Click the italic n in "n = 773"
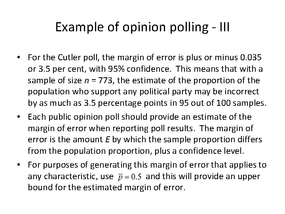The image size is (285, 214). pyautogui.click(x=87, y=80)
